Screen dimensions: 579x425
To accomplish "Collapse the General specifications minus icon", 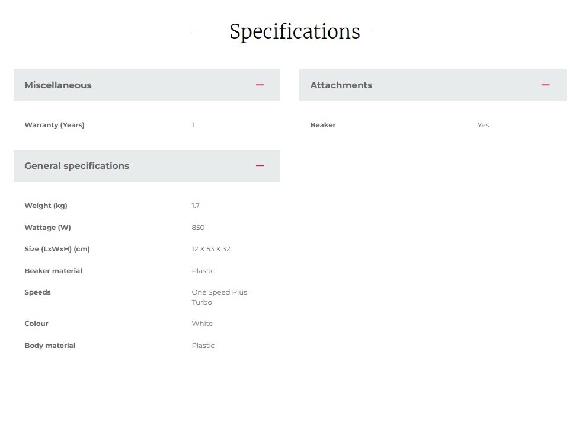I will [260, 166].
